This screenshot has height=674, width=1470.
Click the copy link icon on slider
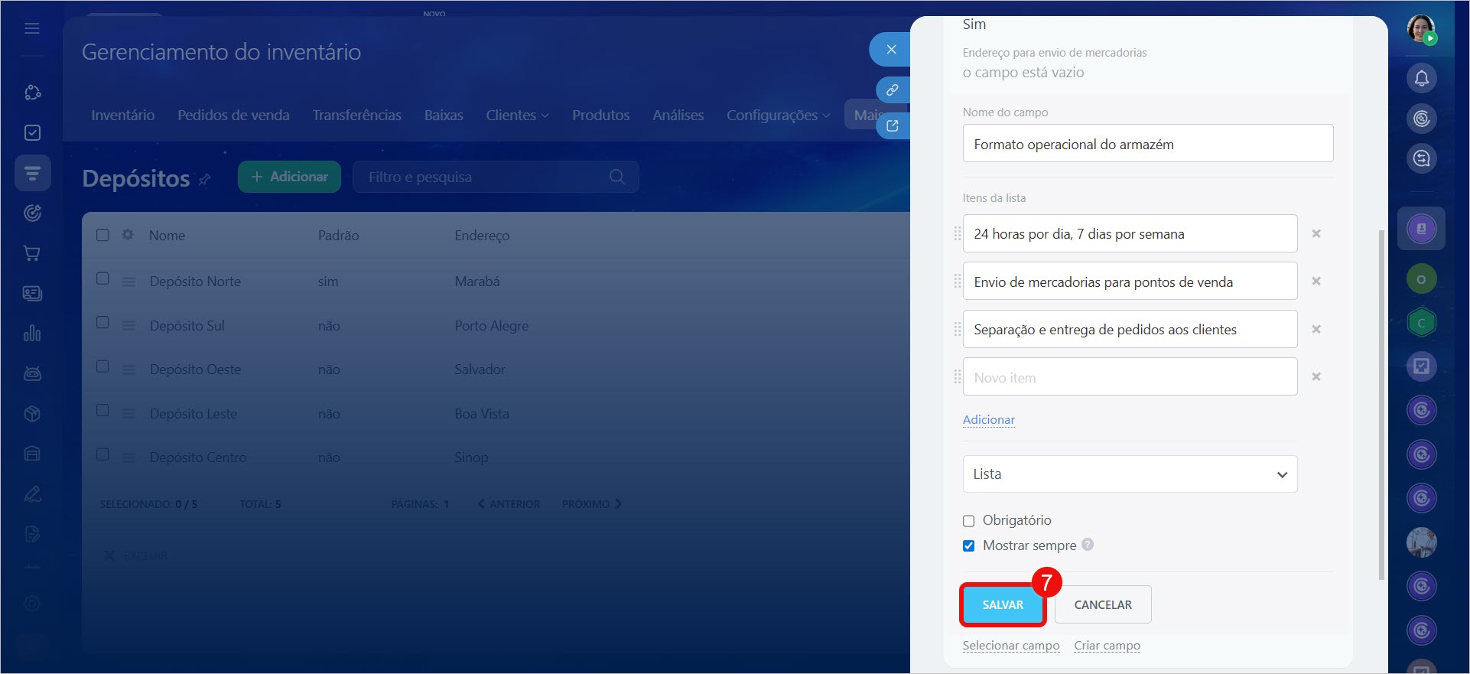(x=892, y=90)
